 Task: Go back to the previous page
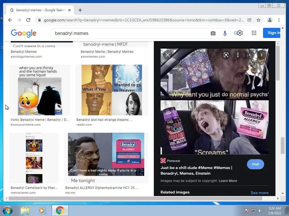(10, 20)
